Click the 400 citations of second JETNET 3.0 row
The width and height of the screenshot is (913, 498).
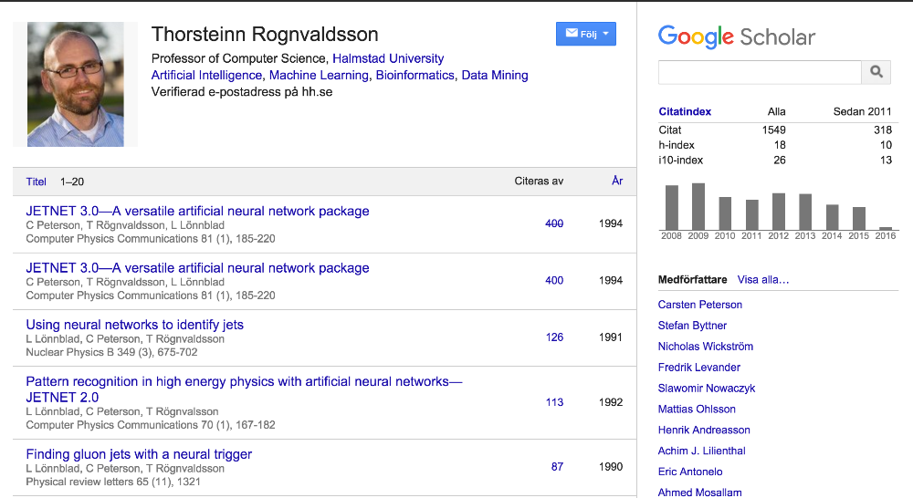click(554, 280)
